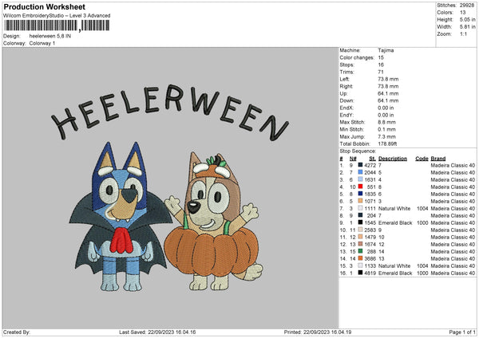Click the red thread color swatch
Image resolution: width=479 pixels, height=338 pixels.
361,186
